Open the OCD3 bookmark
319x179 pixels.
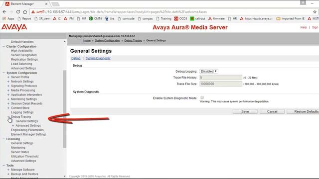[x=180, y=18]
